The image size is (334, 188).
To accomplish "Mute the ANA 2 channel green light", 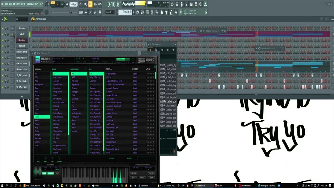I will 3,34.
